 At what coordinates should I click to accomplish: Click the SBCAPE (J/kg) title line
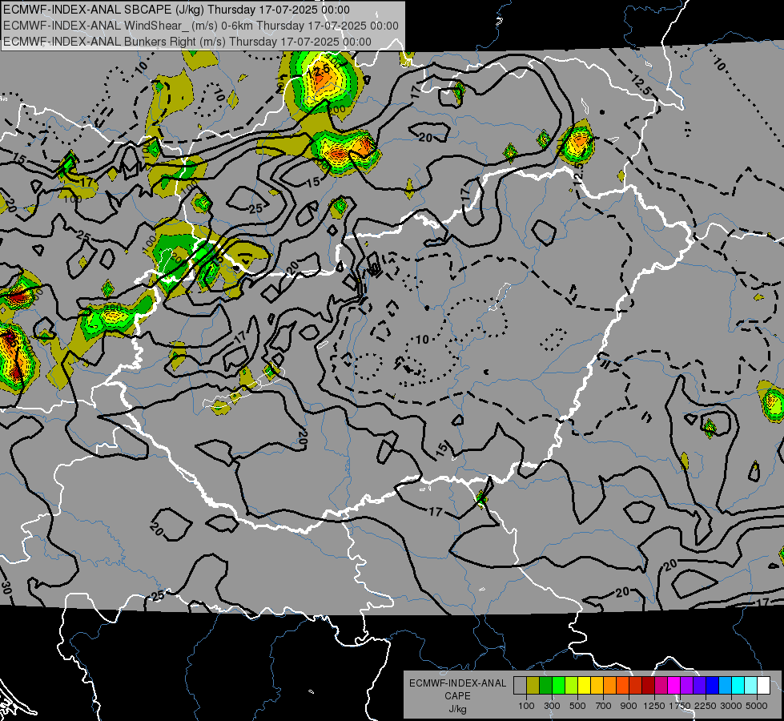tap(176, 10)
